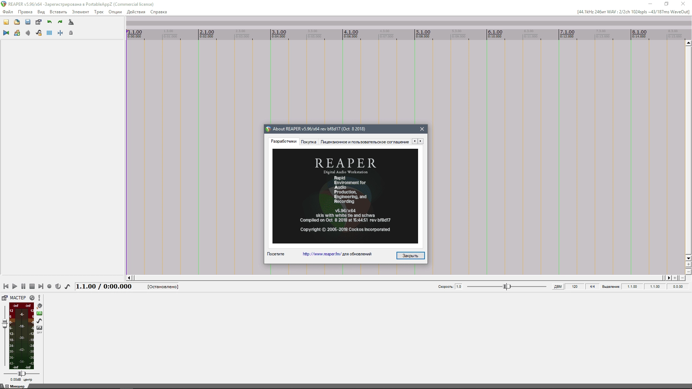
Task: Click the 4/4 time signature field
Action: click(593, 287)
